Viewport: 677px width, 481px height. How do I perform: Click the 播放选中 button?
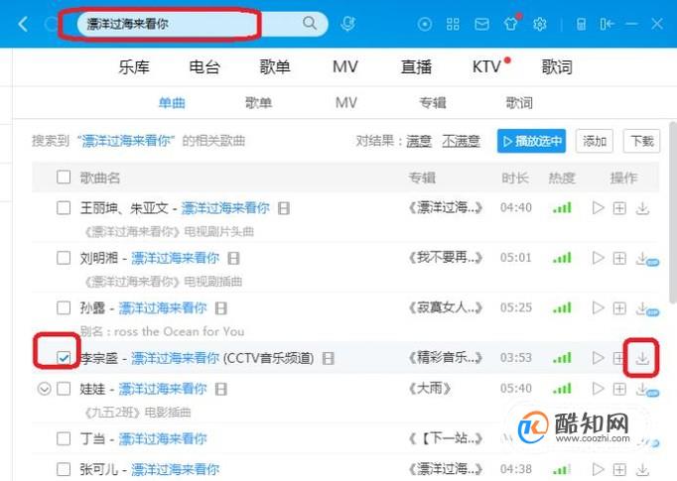pos(531,141)
